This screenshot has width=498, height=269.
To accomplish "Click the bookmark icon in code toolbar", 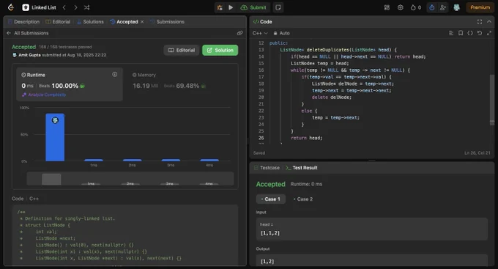I will [x=461, y=33].
